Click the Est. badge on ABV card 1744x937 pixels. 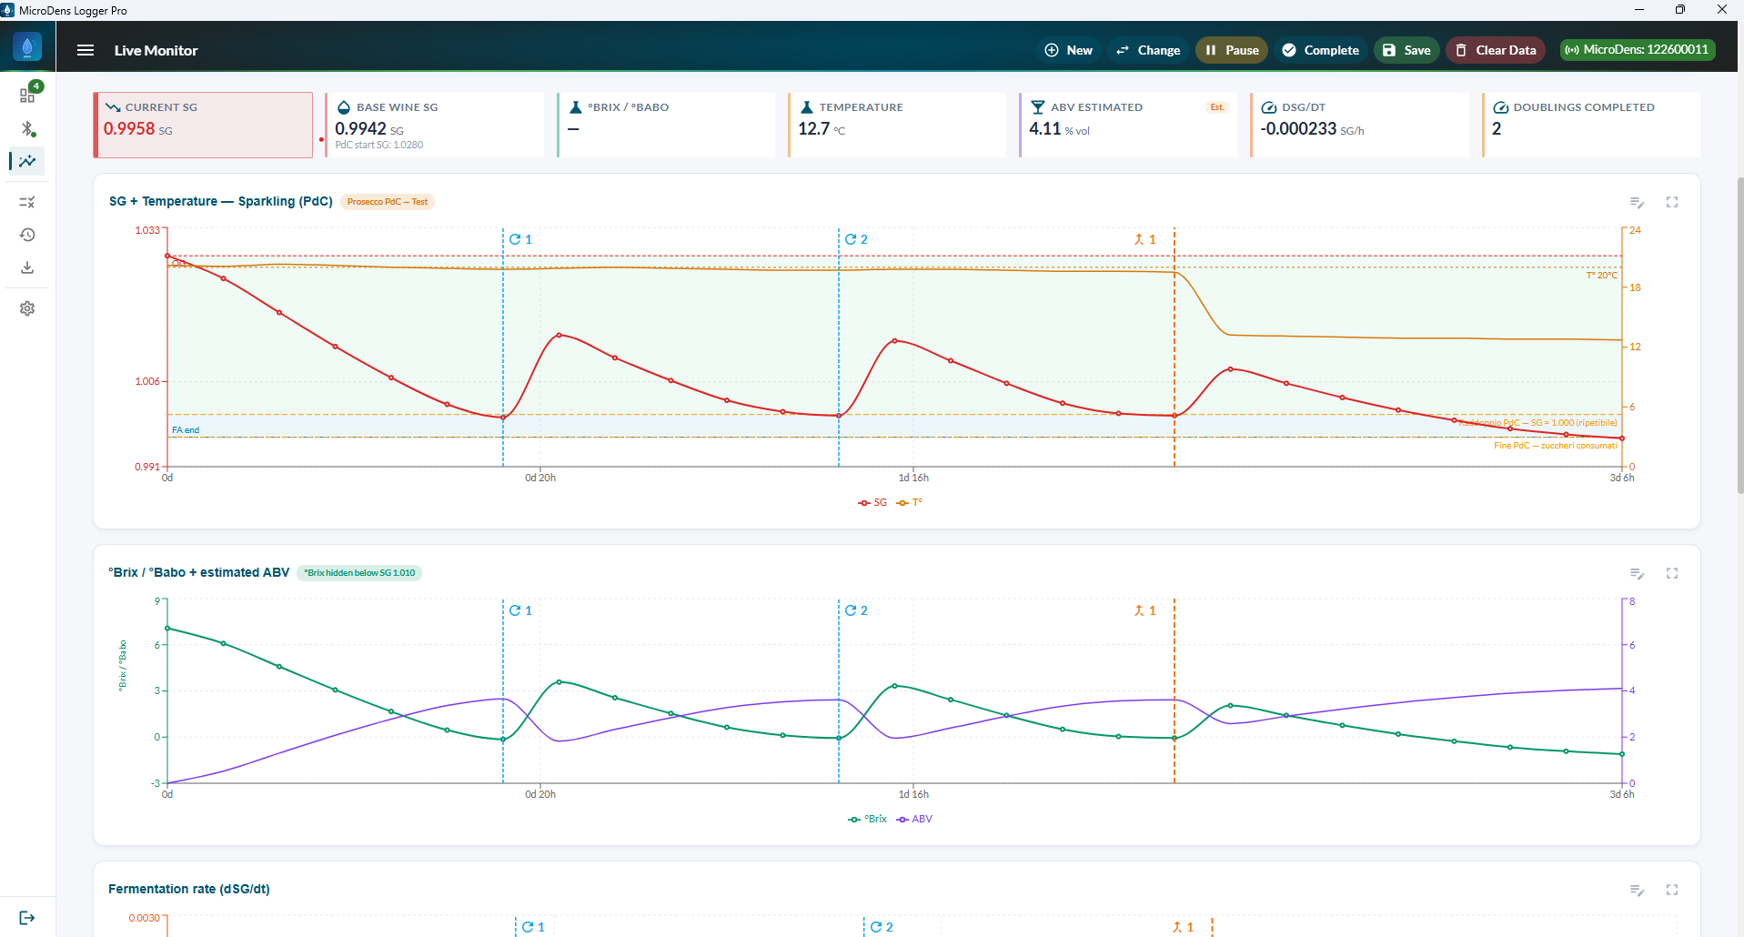1217,107
